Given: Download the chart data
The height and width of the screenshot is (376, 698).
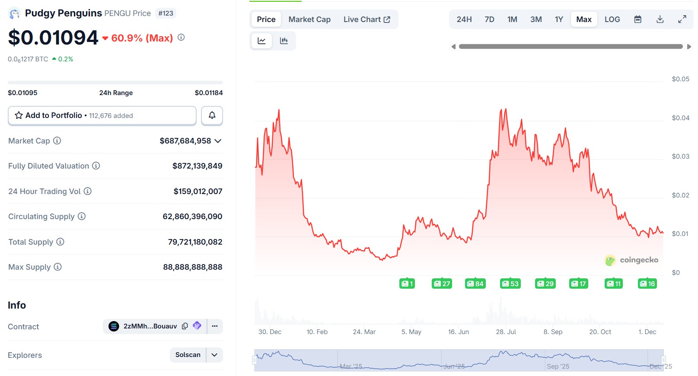Looking at the screenshot, I should coord(660,19).
